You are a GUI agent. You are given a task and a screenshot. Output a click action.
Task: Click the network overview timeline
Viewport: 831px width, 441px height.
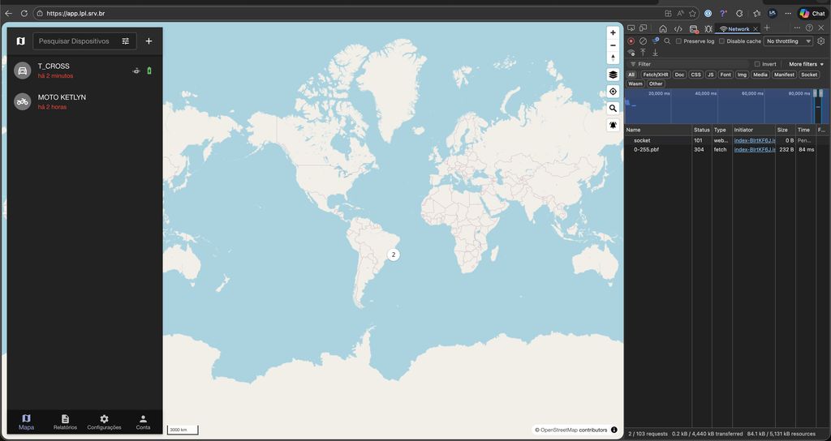coord(725,106)
